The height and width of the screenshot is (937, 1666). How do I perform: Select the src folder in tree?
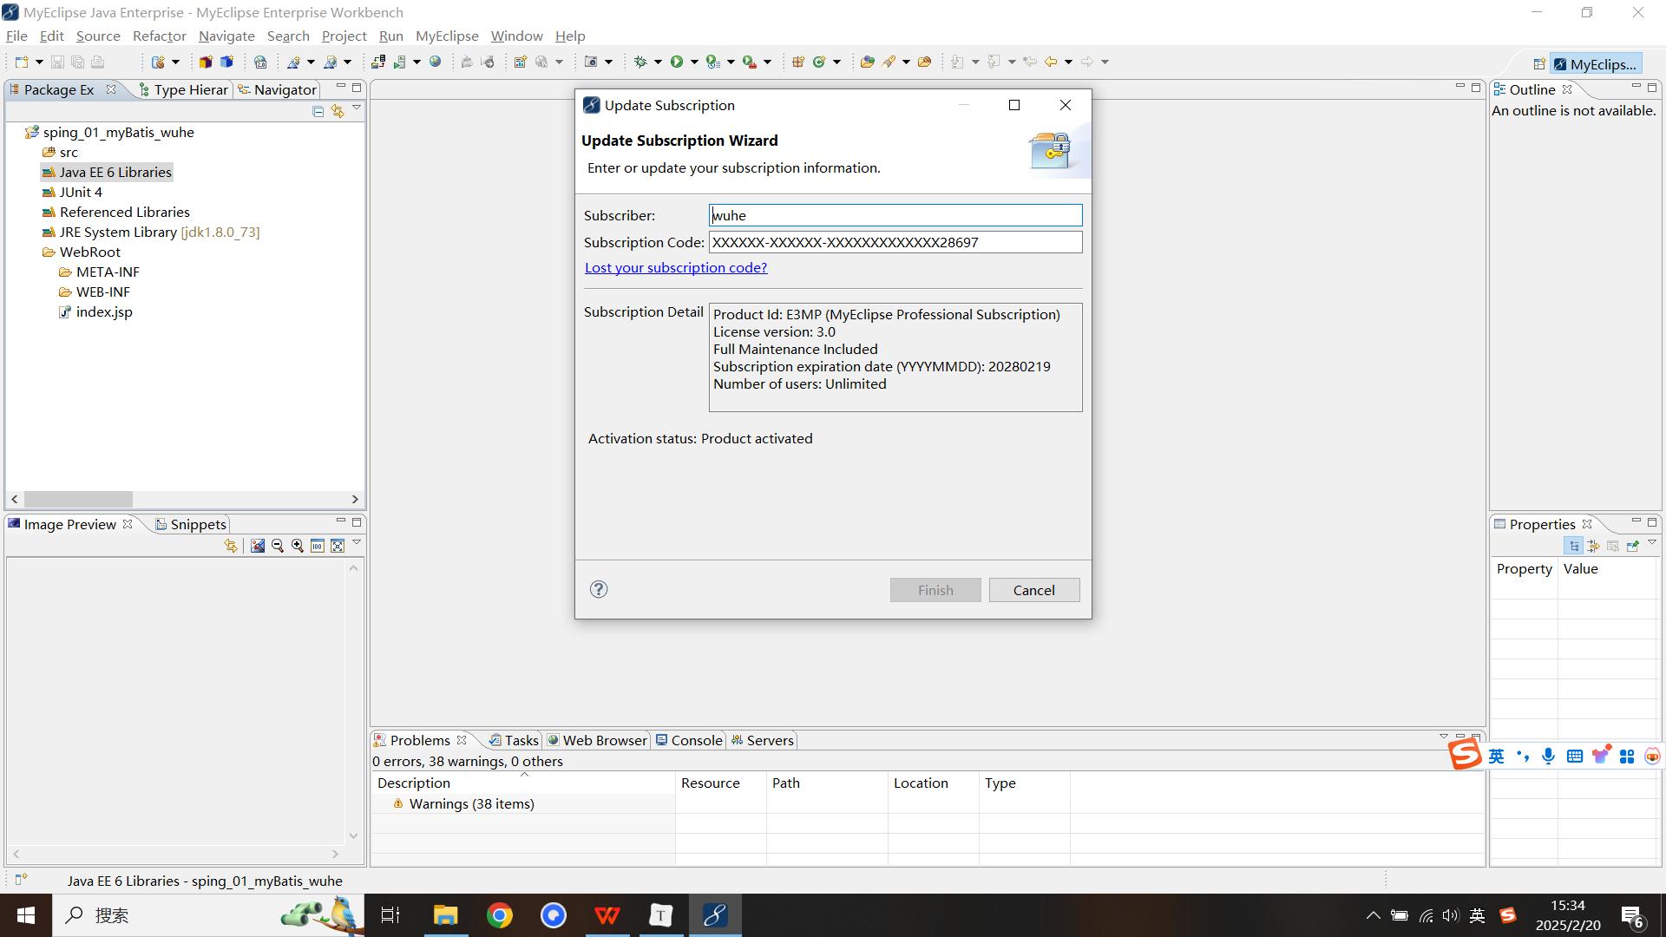point(60,153)
